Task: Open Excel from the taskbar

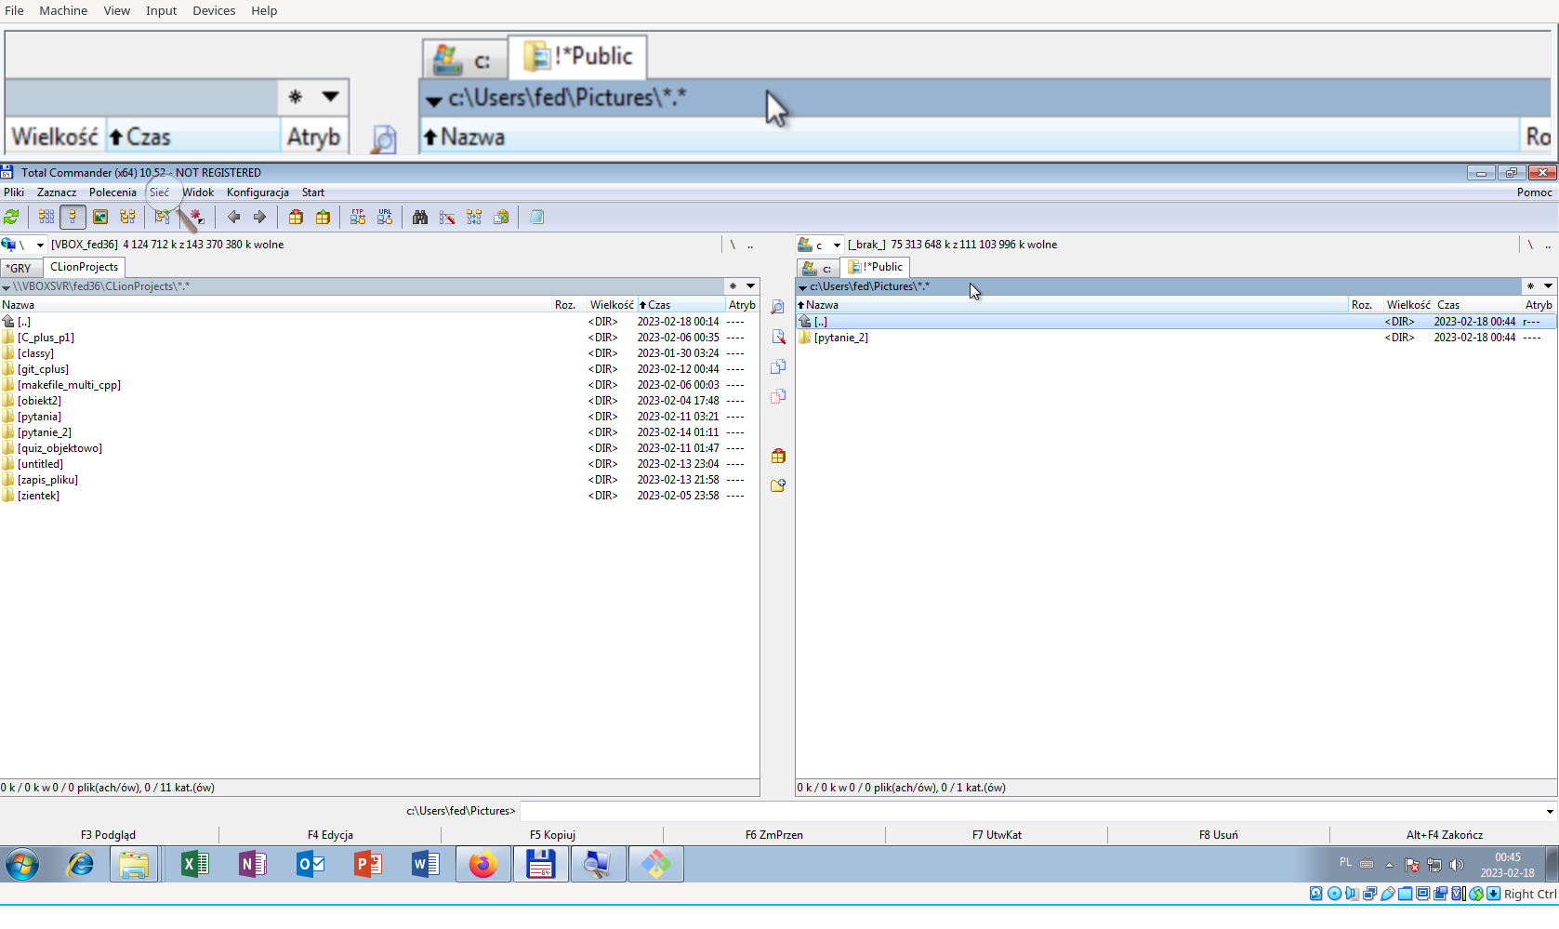Action: pyautogui.click(x=194, y=865)
